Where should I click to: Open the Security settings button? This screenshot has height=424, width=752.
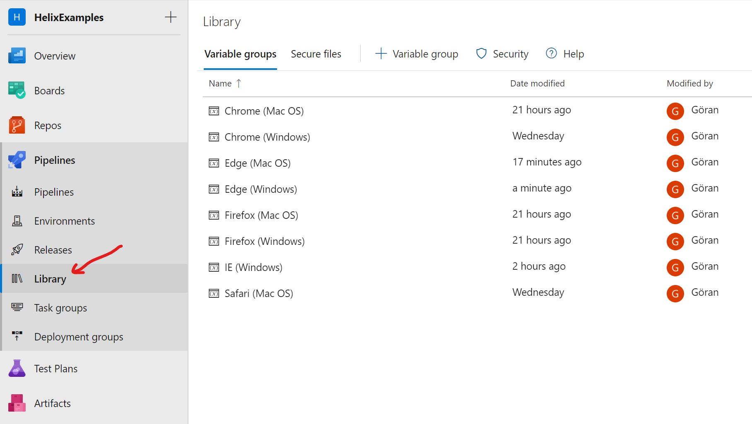click(502, 54)
